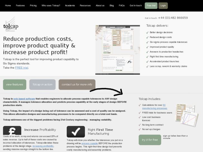The width and height of the screenshot is (203, 152).
Task: Click tick beside FREE trials for business users
Action: (x=140, y=113)
